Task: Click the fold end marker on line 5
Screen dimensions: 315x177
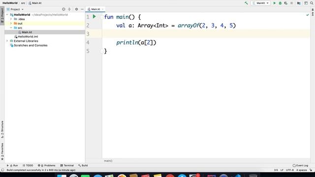Action: click(102, 51)
